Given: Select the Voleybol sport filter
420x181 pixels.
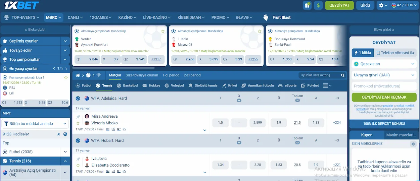Looking at the screenshot, I should pyautogui.click(x=174, y=85).
